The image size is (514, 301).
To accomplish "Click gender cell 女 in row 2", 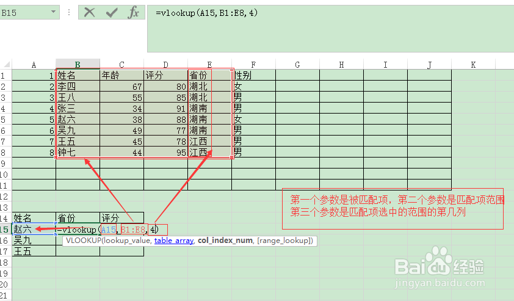I will (x=253, y=86).
